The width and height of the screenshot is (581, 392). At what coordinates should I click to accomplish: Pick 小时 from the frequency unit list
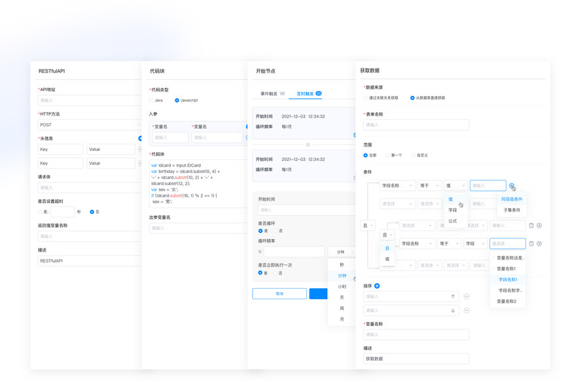click(342, 287)
